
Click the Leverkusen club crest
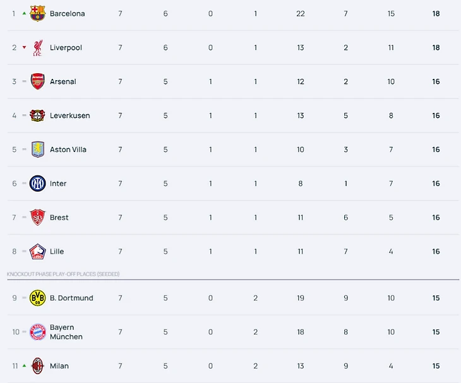click(x=38, y=115)
